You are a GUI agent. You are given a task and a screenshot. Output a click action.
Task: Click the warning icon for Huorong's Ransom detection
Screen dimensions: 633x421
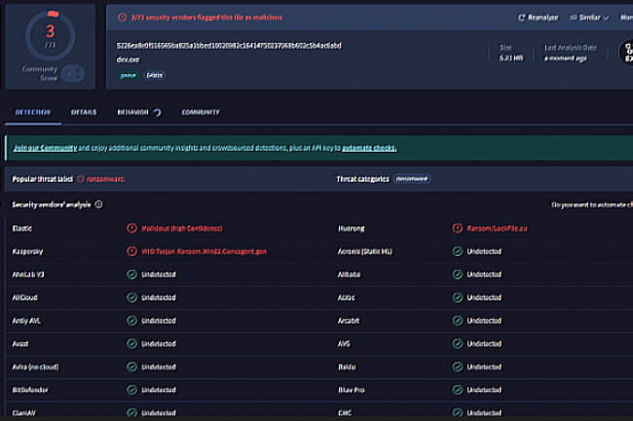coord(458,228)
